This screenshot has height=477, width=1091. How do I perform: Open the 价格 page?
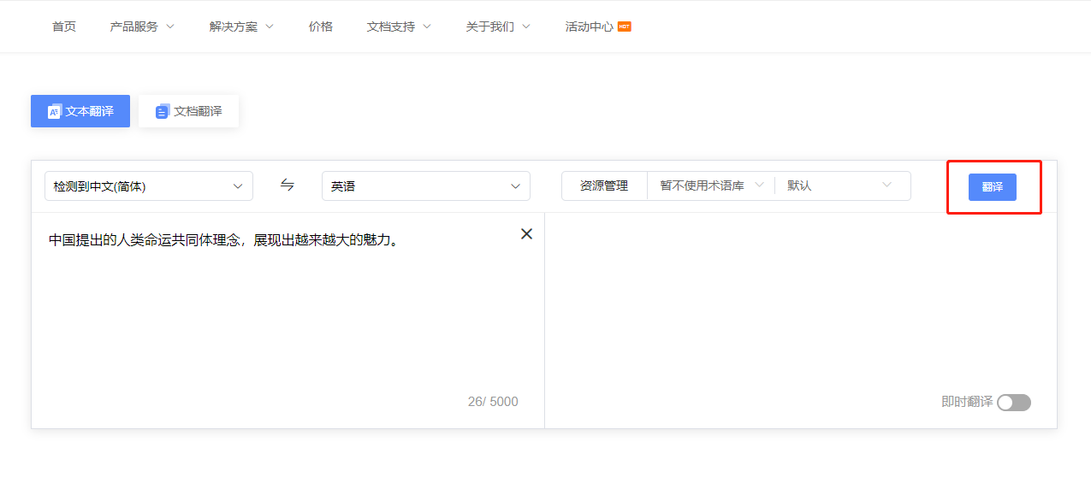point(321,26)
